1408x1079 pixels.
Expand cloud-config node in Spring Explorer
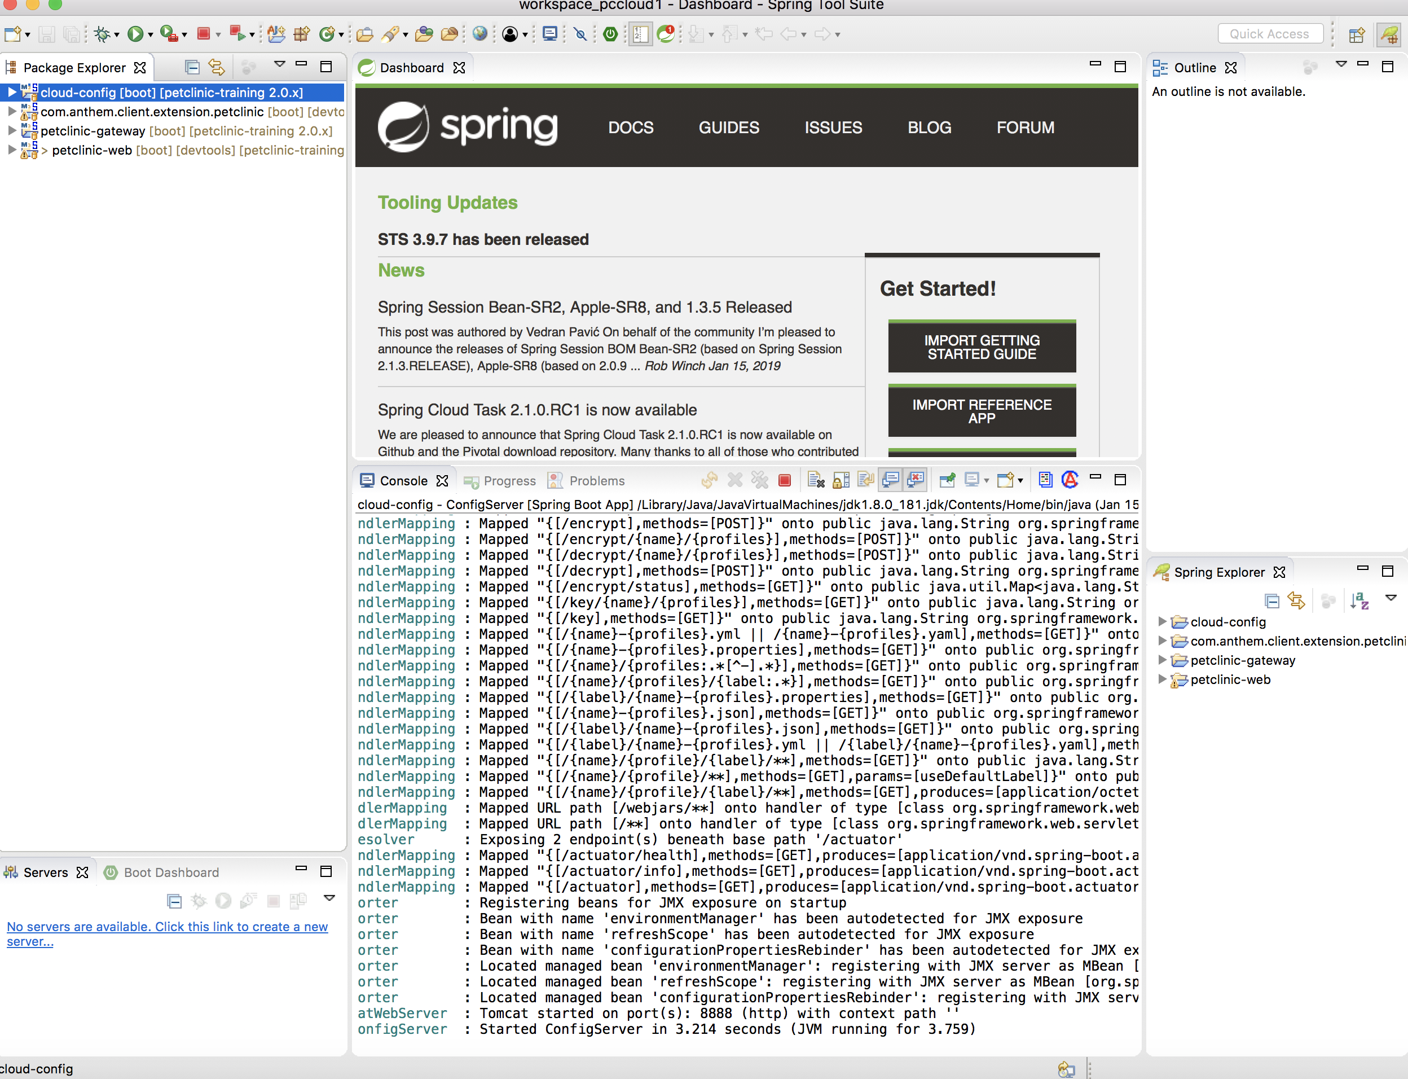click(1161, 622)
